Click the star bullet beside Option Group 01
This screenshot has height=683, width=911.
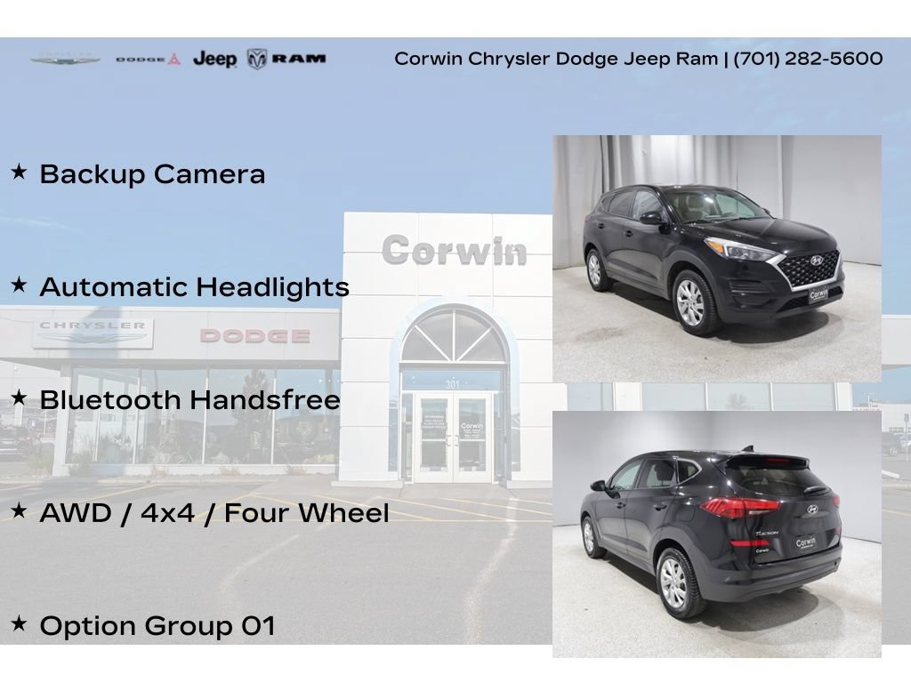[x=19, y=623]
